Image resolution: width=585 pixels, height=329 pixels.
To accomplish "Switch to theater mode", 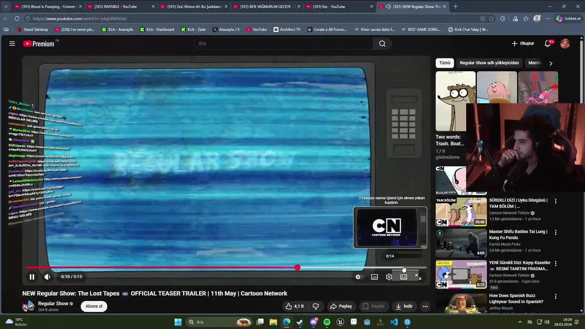I will (404, 276).
